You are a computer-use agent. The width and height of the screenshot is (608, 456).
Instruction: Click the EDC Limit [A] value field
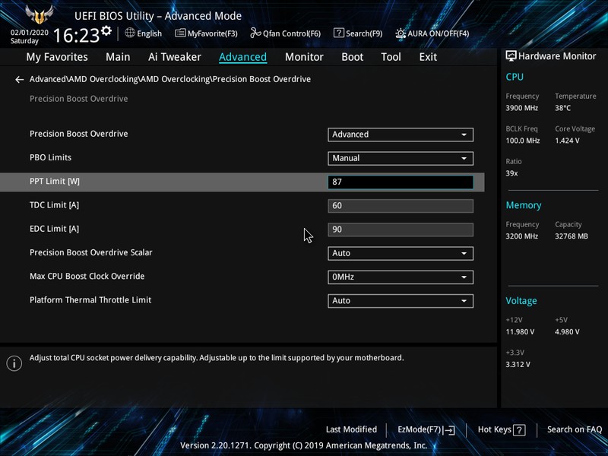(401, 230)
